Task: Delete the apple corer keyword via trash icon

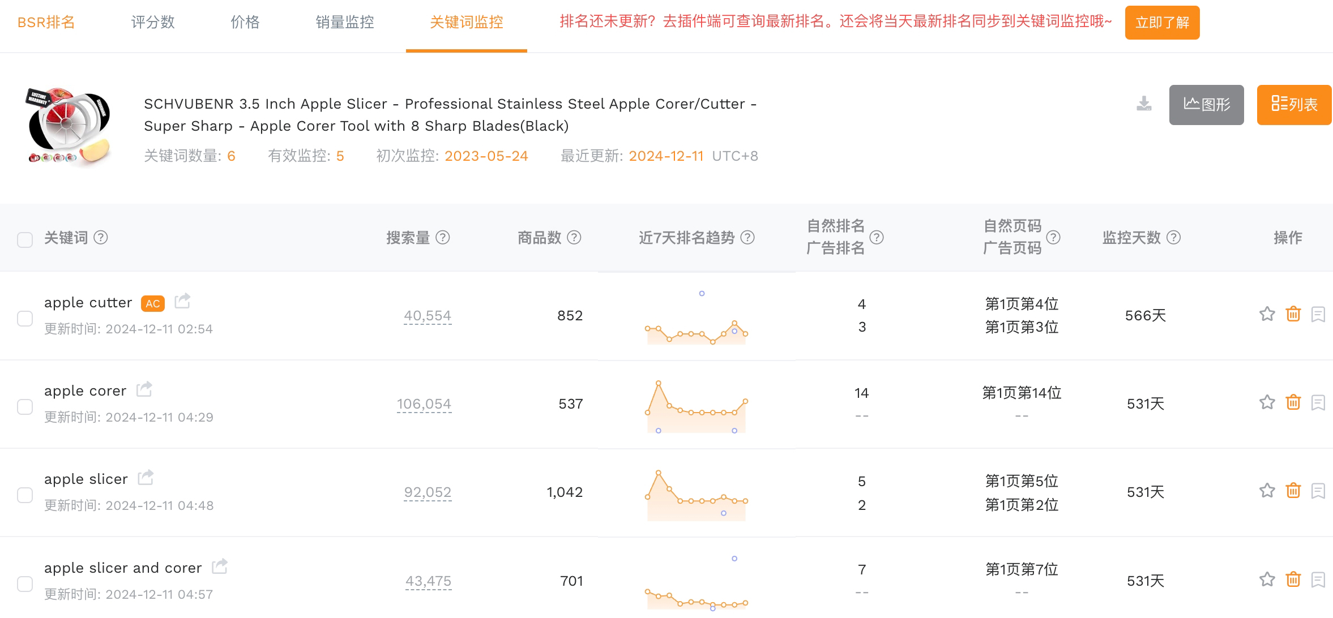Action: click(1293, 402)
